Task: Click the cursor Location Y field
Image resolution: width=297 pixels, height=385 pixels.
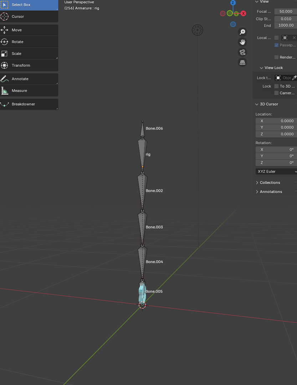Action: (x=276, y=127)
